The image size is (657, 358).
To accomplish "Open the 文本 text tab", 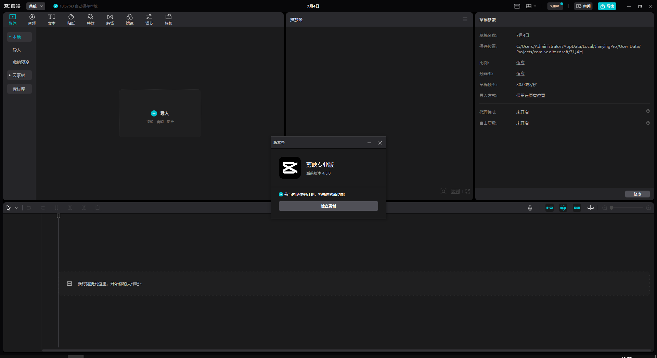I will tap(52, 19).
